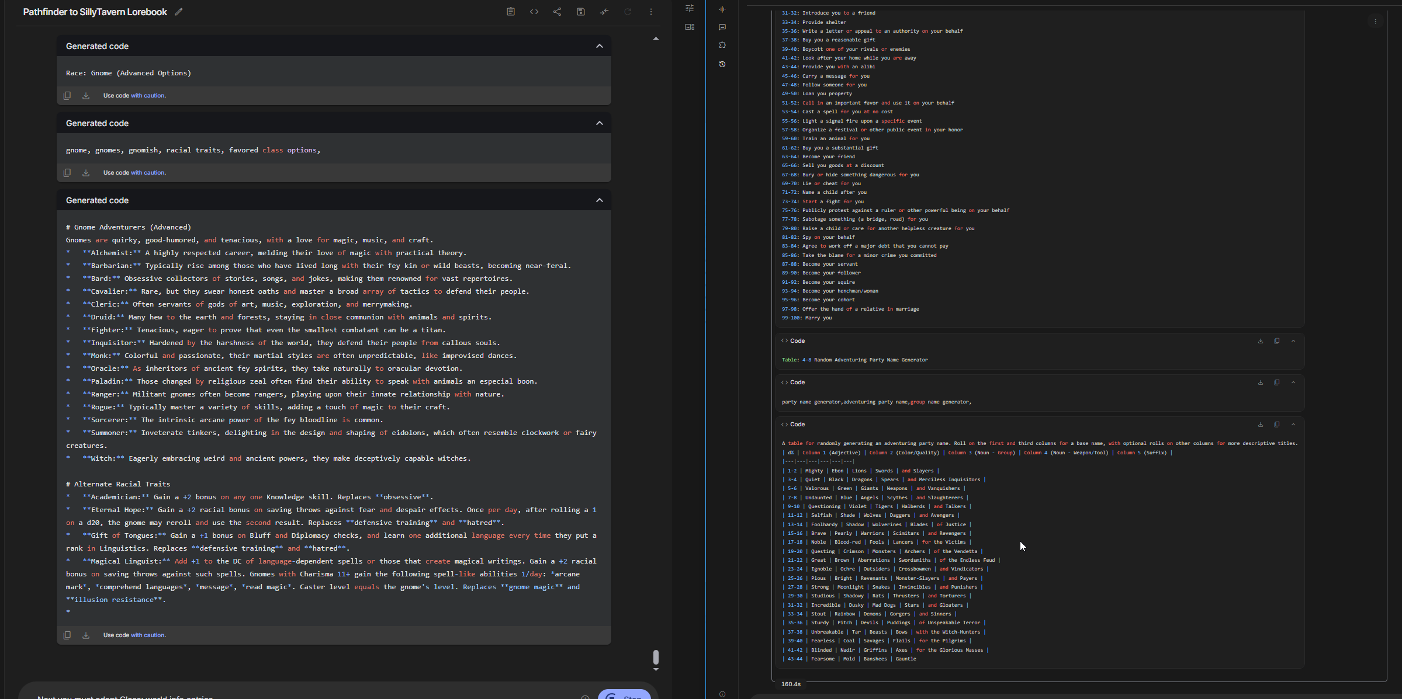The height and width of the screenshot is (699, 1402).
Task: Click the chat scrollbar down arrow
Action: (x=656, y=670)
